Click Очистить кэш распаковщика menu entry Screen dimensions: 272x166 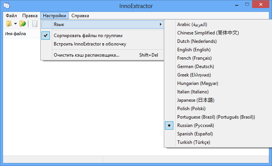(86, 55)
